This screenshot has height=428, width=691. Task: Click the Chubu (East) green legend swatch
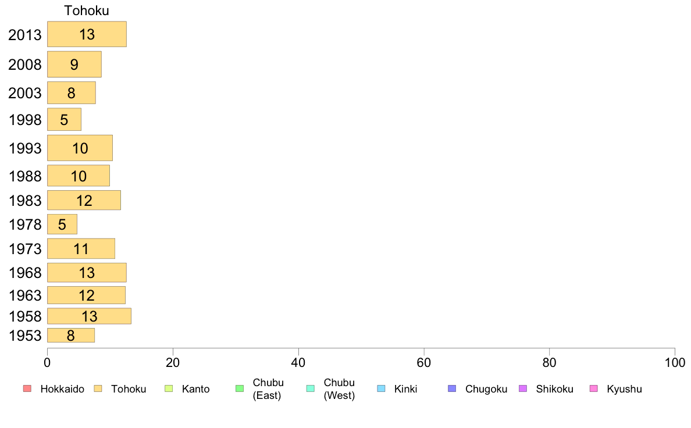coord(240,388)
